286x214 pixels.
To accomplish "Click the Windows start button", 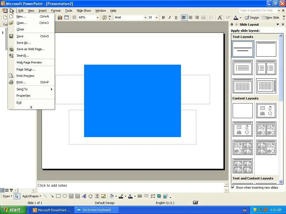I will click(x=13, y=210).
